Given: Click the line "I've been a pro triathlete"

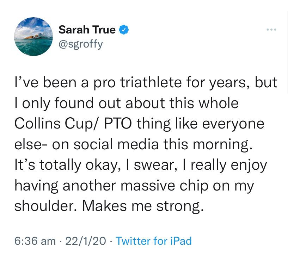Looking at the screenshot, I should click(x=146, y=83).
